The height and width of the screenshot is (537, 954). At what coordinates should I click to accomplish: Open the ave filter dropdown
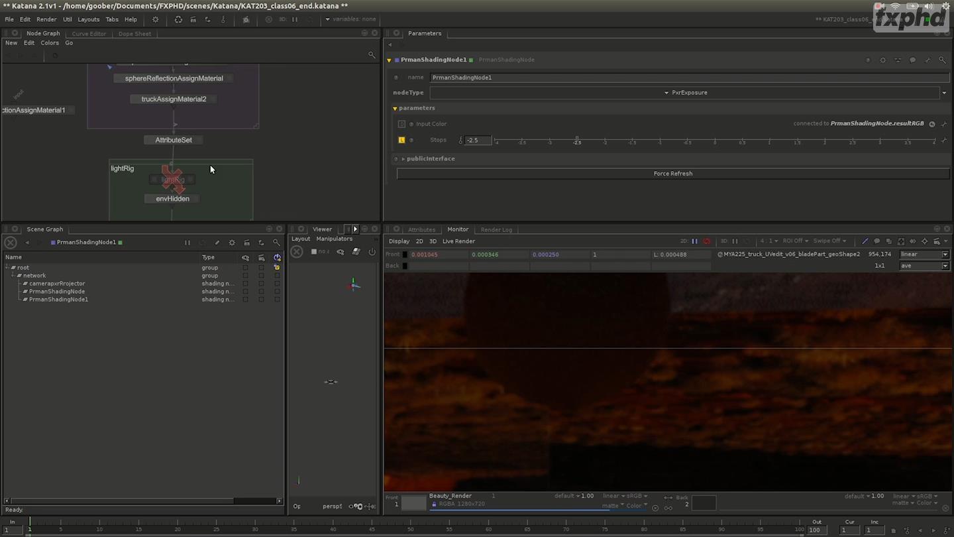coord(924,266)
